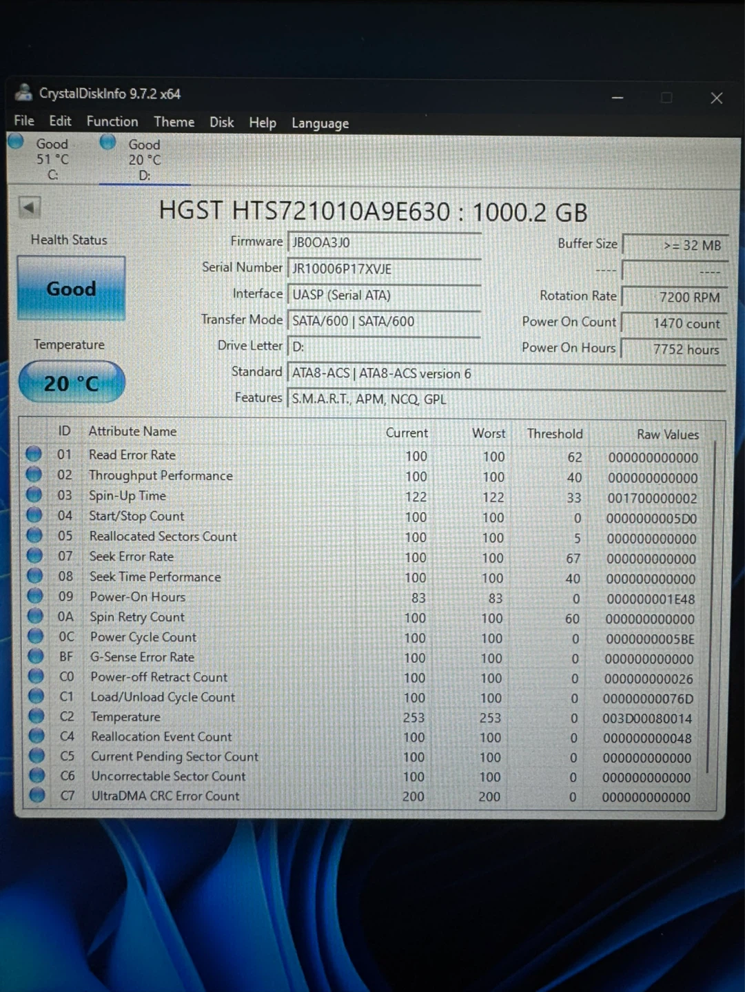Image resolution: width=745 pixels, height=992 pixels.
Task: Click the Threshold column header
Action: click(555, 434)
